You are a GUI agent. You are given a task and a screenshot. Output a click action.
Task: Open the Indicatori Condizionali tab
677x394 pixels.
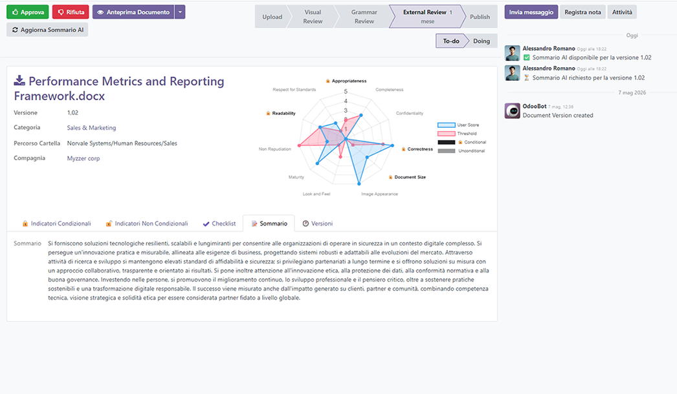click(x=56, y=223)
